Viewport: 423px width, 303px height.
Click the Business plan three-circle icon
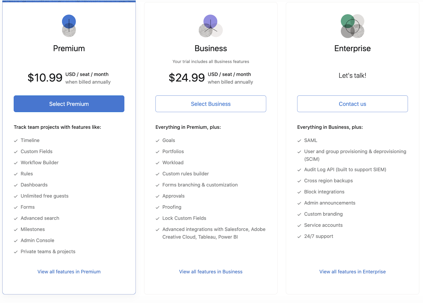click(211, 26)
